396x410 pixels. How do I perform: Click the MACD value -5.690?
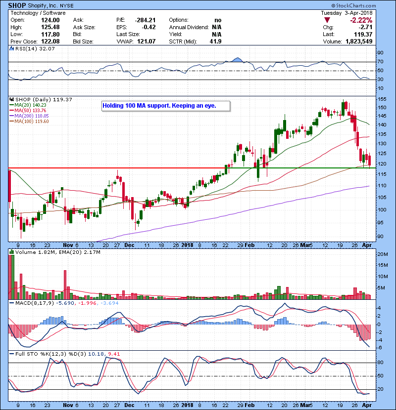point(66,303)
